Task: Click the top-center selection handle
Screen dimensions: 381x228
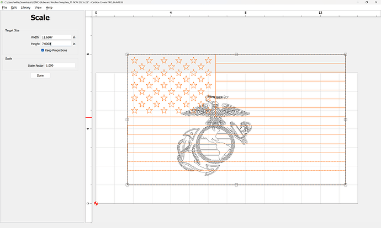Action: point(236,55)
